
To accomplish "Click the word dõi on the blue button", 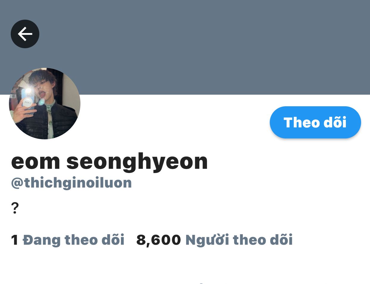I will pos(335,122).
